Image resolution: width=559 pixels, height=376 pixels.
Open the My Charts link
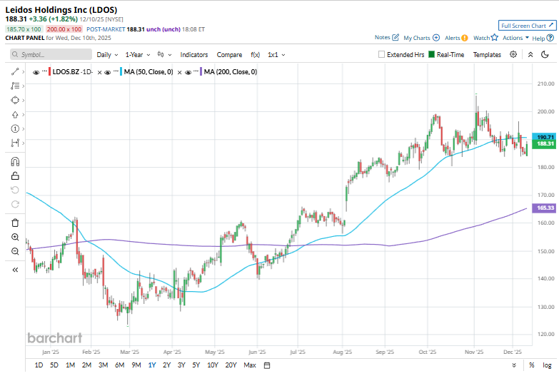(x=421, y=38)
